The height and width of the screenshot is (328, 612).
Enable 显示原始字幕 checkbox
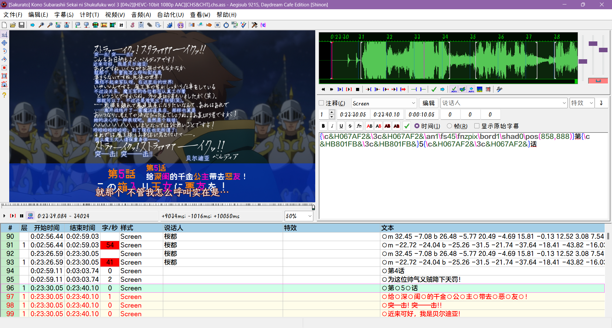(477, 126)
